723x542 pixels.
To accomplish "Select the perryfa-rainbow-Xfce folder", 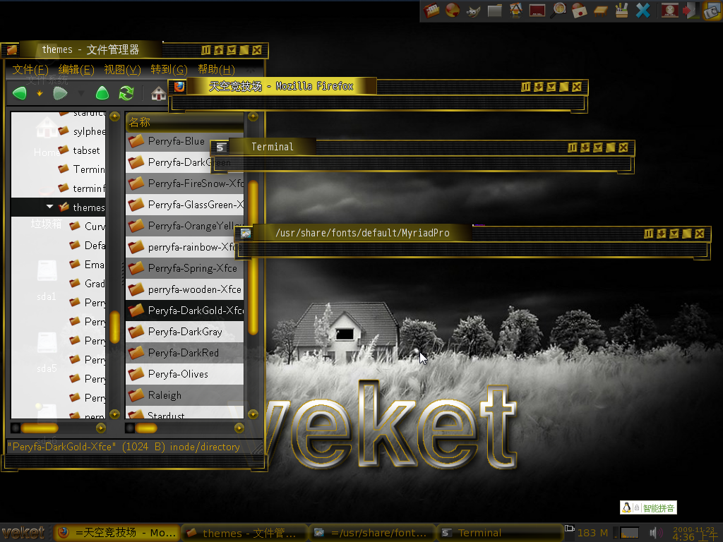I will [x=185, y=247].
